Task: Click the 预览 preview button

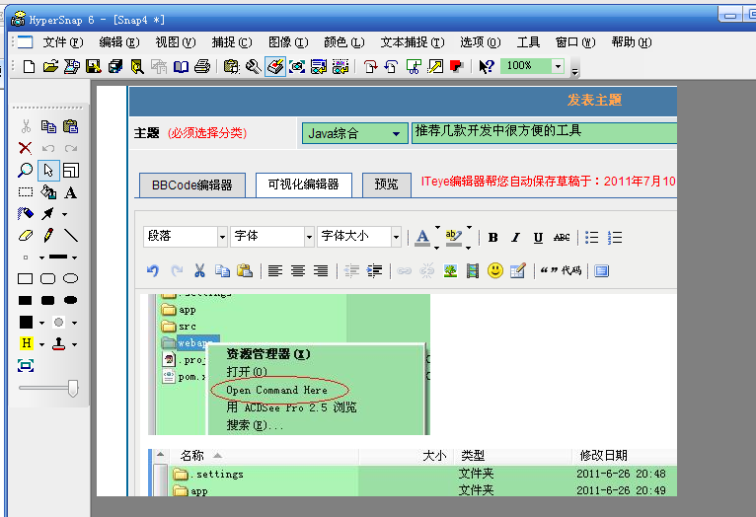Action: [x=387, y=185]
